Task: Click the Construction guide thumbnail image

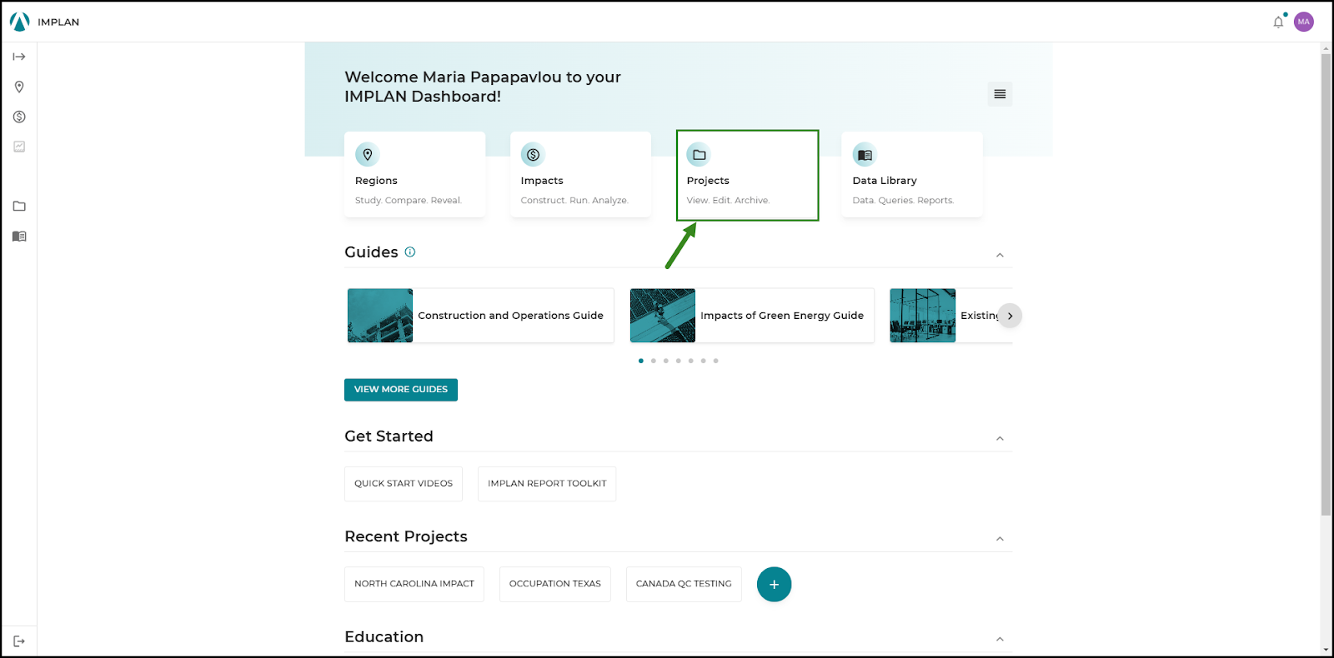Action: 380,316
